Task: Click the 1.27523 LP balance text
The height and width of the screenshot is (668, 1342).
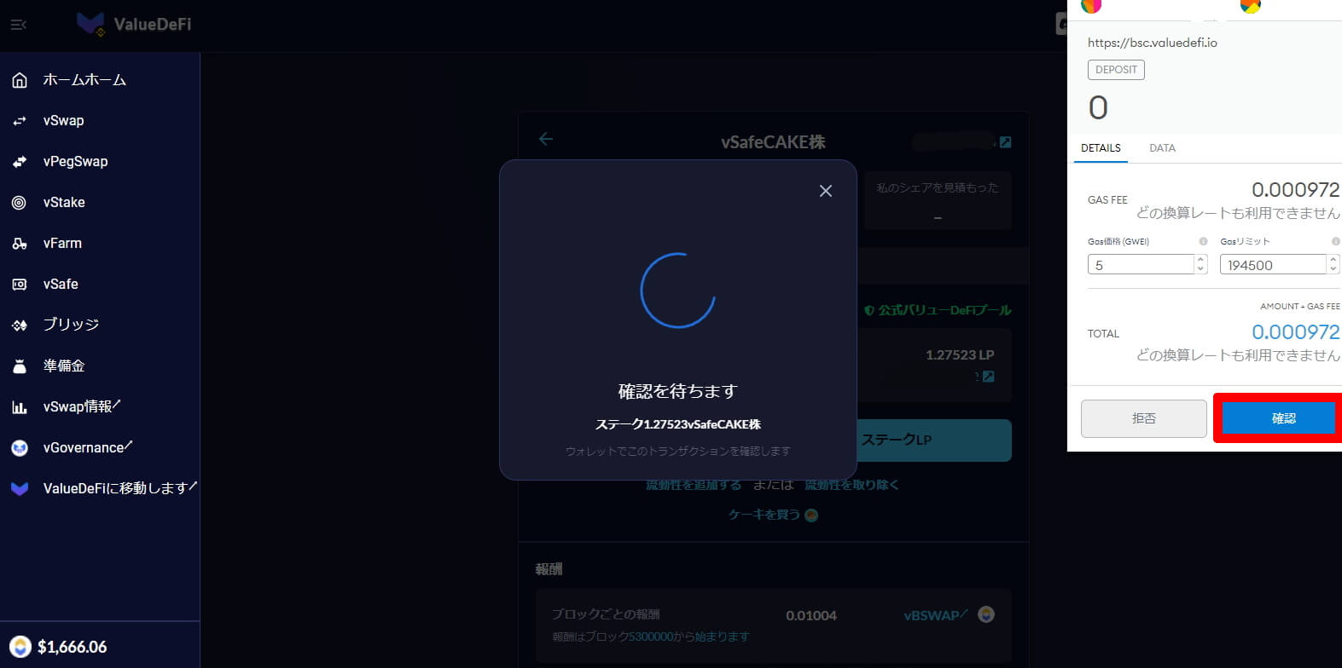Action: (x=960, y=354)
